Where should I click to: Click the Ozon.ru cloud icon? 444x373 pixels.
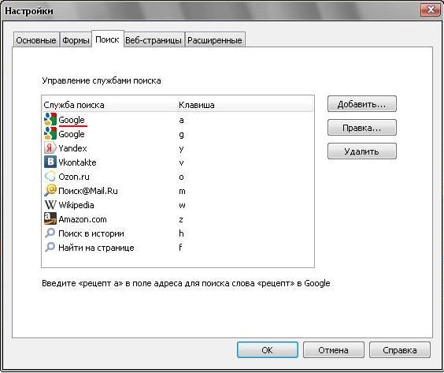[x=50, y=177]
